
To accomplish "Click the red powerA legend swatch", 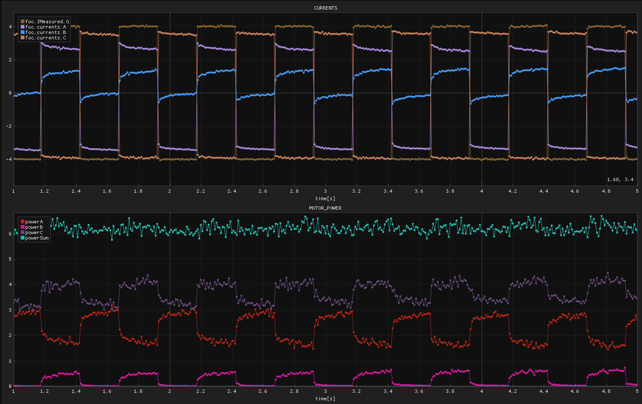I will (22, 222).
